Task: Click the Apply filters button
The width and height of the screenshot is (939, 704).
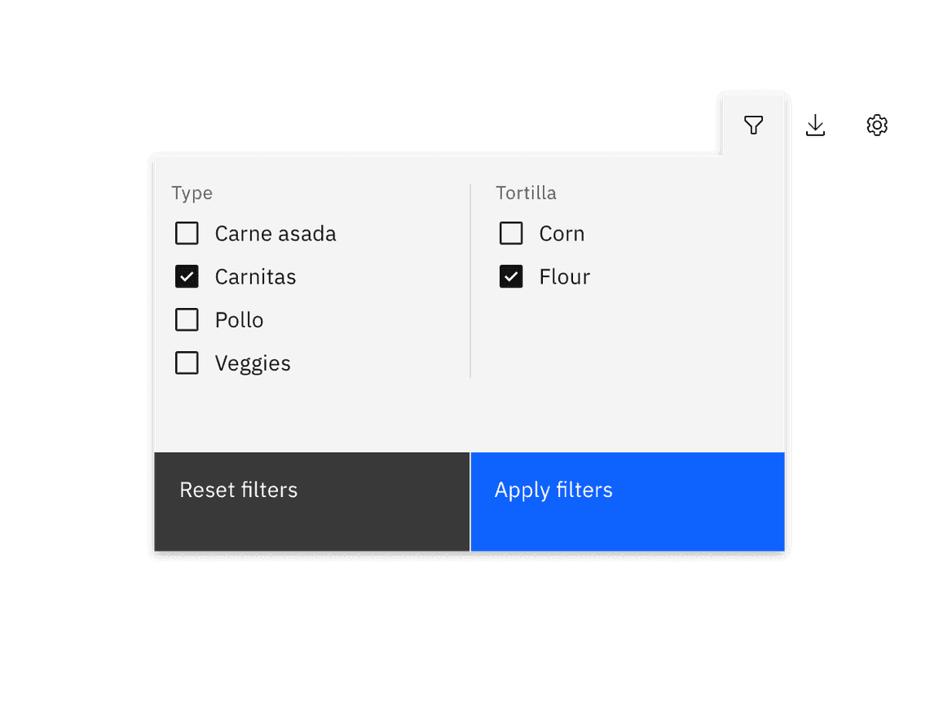Action: [553, 490]
